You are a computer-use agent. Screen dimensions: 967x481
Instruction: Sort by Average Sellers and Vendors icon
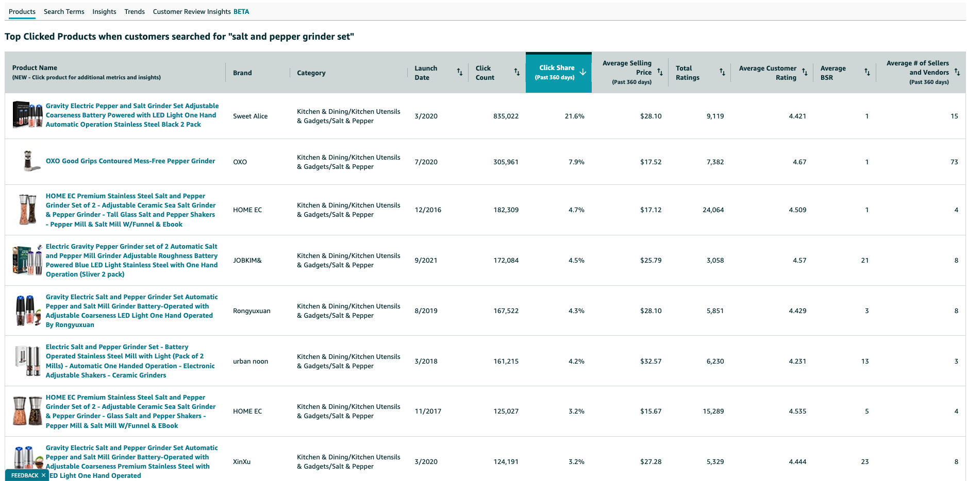957,72
